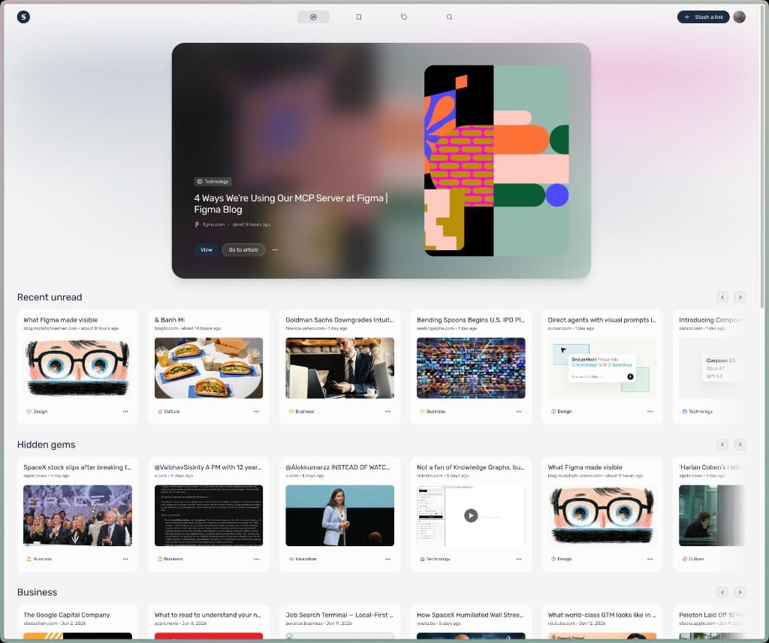The image size is (769, 643).
Task: Open 4 Ways We're Using Our MCP Server title
Action: pyautogui.click(x=291, y=204)
